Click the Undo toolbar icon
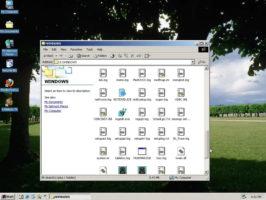 click(x=138, y=56)
